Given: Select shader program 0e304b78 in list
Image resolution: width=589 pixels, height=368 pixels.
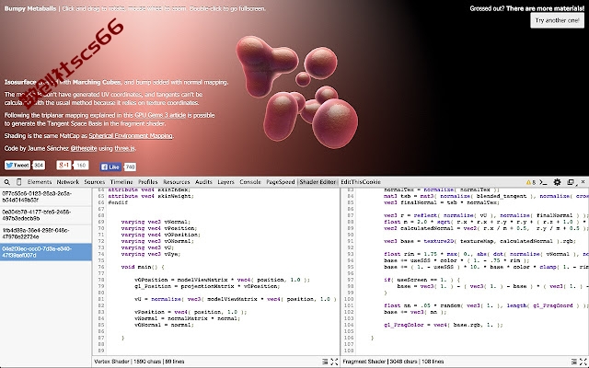Looking at the screenshot, I should click(x=46, y=215).
